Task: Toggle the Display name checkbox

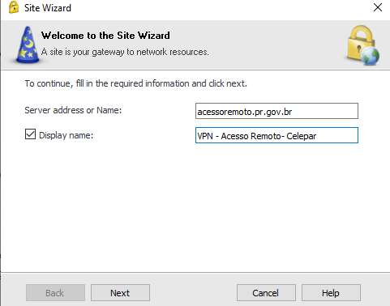Action: [x=30, y=134]
